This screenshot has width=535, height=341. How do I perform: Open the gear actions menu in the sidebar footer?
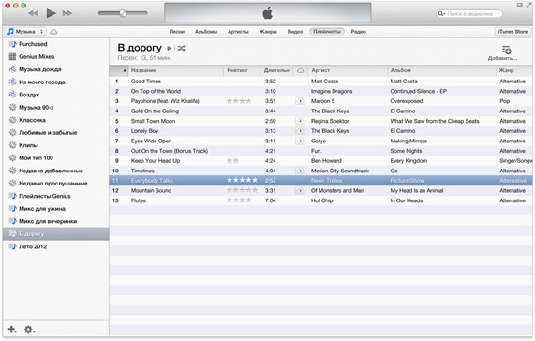29,329
